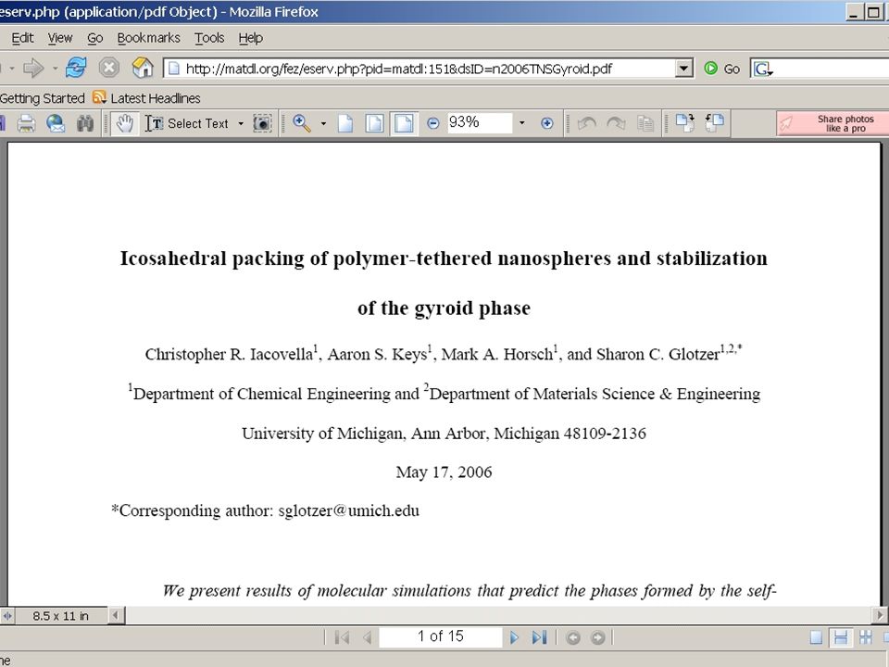Select the Zoom In magnifier tool
Image resolution: width=889 pixels, height=667 pixels.
click(302, 123)
